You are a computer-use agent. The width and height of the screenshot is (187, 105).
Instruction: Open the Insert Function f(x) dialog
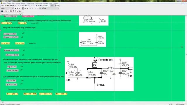(x=36, y=6)
